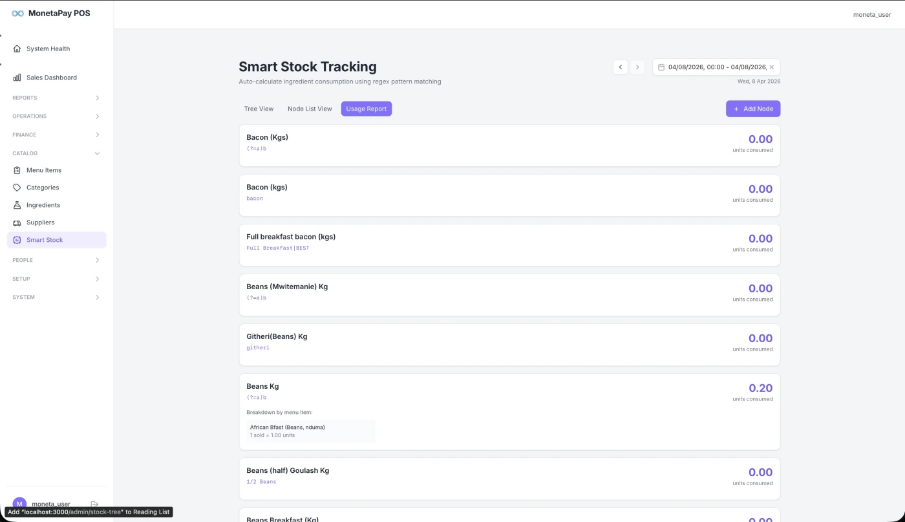Click the System Health home icon

tap(16, 48)
